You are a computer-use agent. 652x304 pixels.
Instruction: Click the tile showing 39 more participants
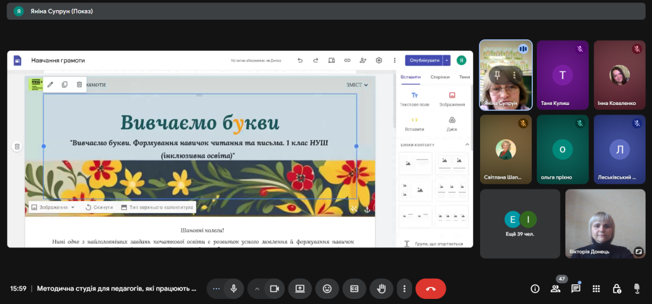click(x=520, y=224)
